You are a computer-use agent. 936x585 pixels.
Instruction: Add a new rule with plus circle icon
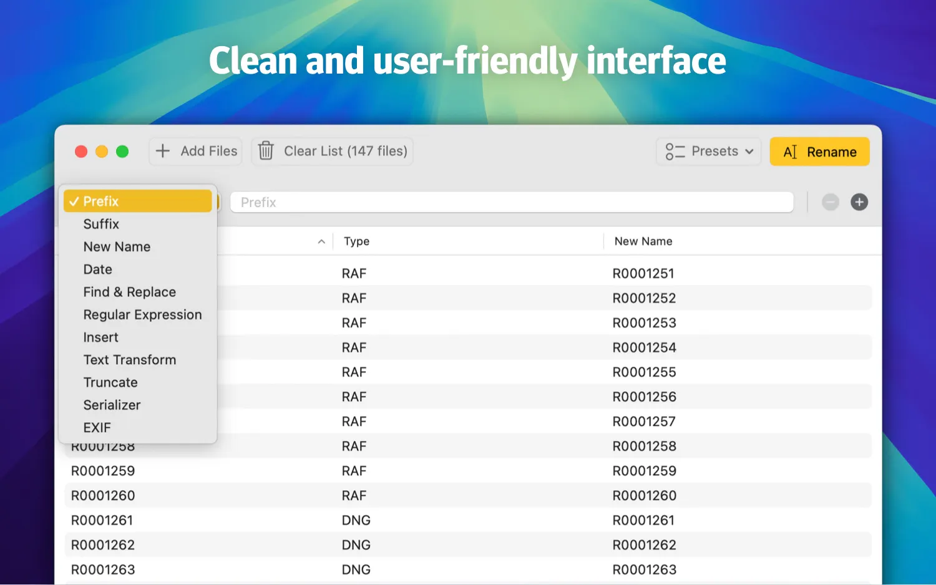pos(859,202)
